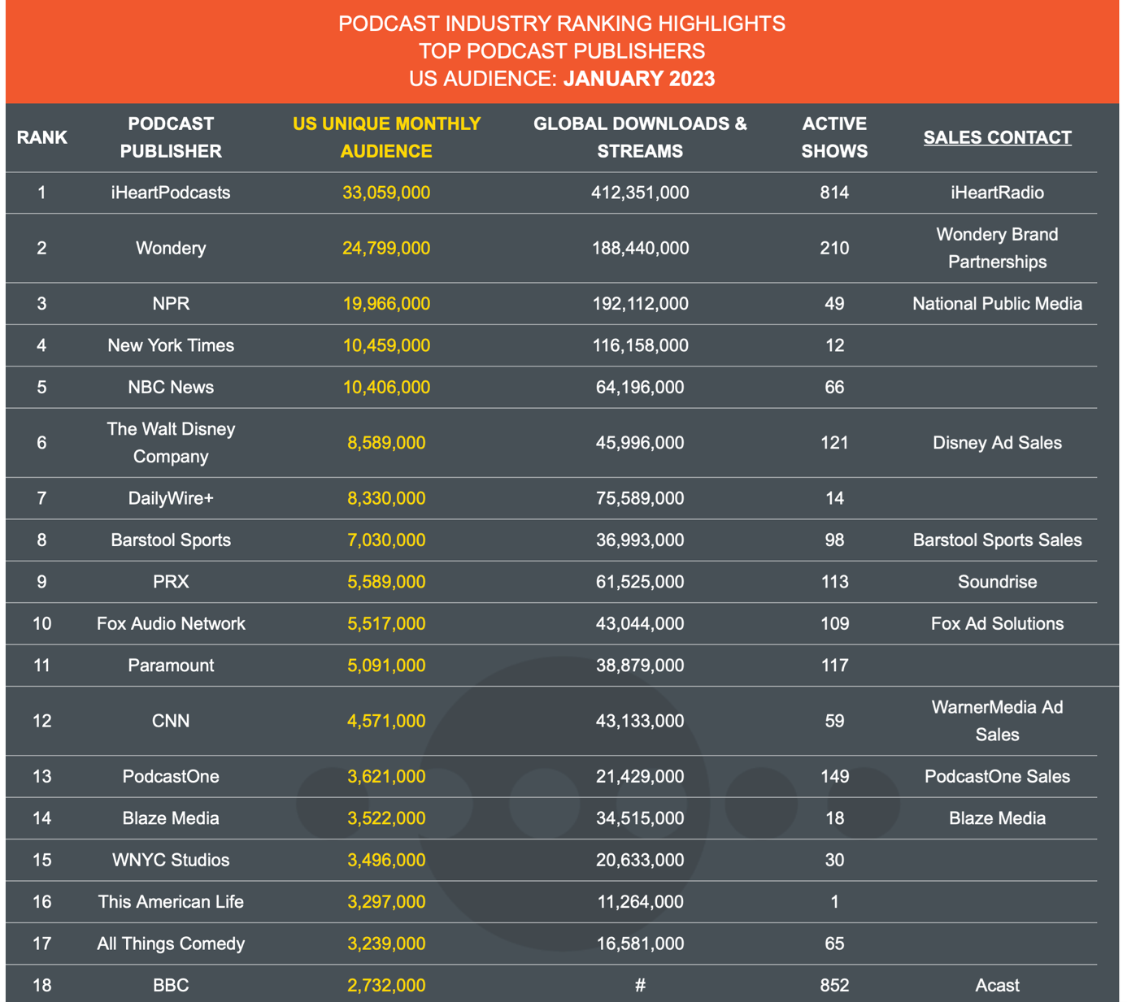Open Blaze Media link in Sales Contact column

[997, 818]
